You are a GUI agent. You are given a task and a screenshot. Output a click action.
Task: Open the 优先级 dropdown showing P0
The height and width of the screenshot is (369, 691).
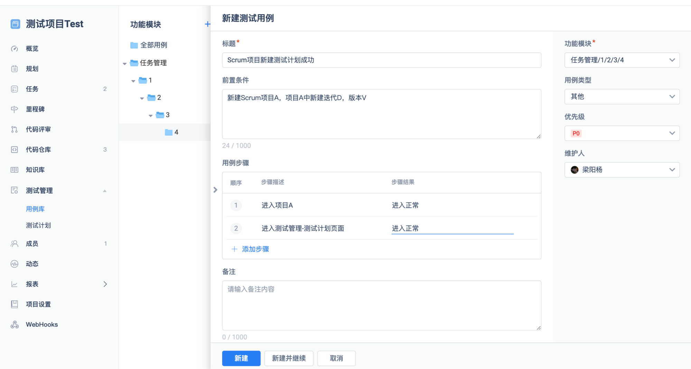tap(622, 133)
